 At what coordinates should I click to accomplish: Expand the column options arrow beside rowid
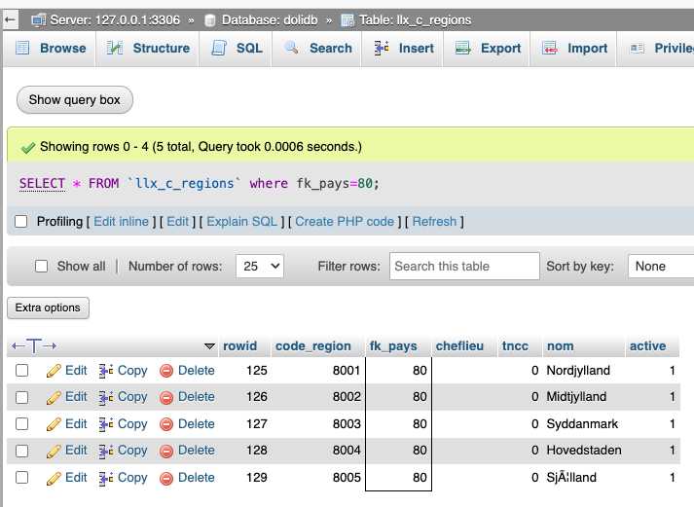point(209,346)
